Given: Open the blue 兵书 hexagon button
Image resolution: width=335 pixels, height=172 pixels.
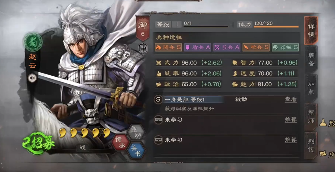Looking at the screenshot, I should (x=136, y=151).
